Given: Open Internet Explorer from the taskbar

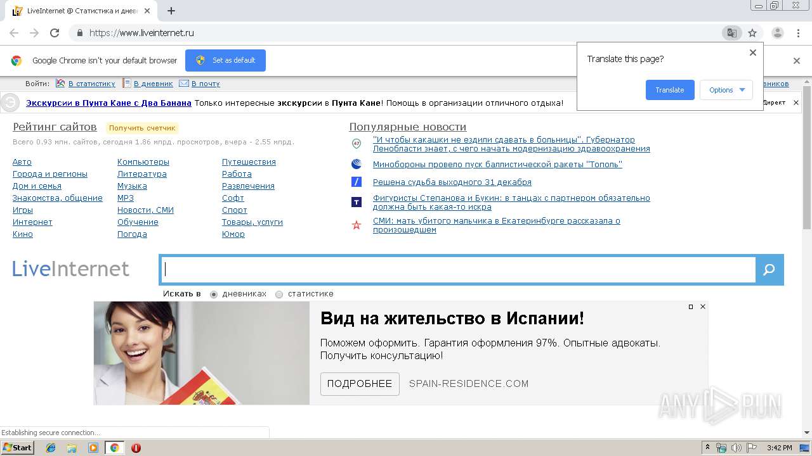Looking at the screenshot, I should (51, 448).
